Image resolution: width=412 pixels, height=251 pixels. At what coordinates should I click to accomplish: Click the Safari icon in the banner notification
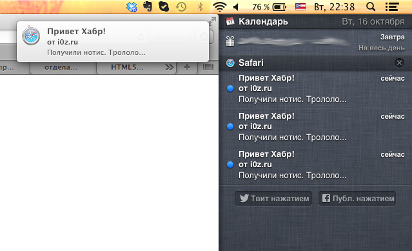click(x=31, y=35)
